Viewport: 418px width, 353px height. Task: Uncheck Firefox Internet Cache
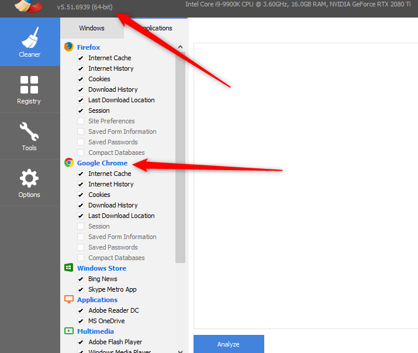(81, 58)
